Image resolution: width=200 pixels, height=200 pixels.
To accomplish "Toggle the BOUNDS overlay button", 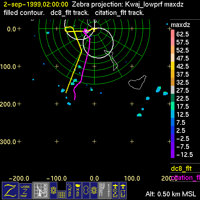I will click(x=109, y=191).
